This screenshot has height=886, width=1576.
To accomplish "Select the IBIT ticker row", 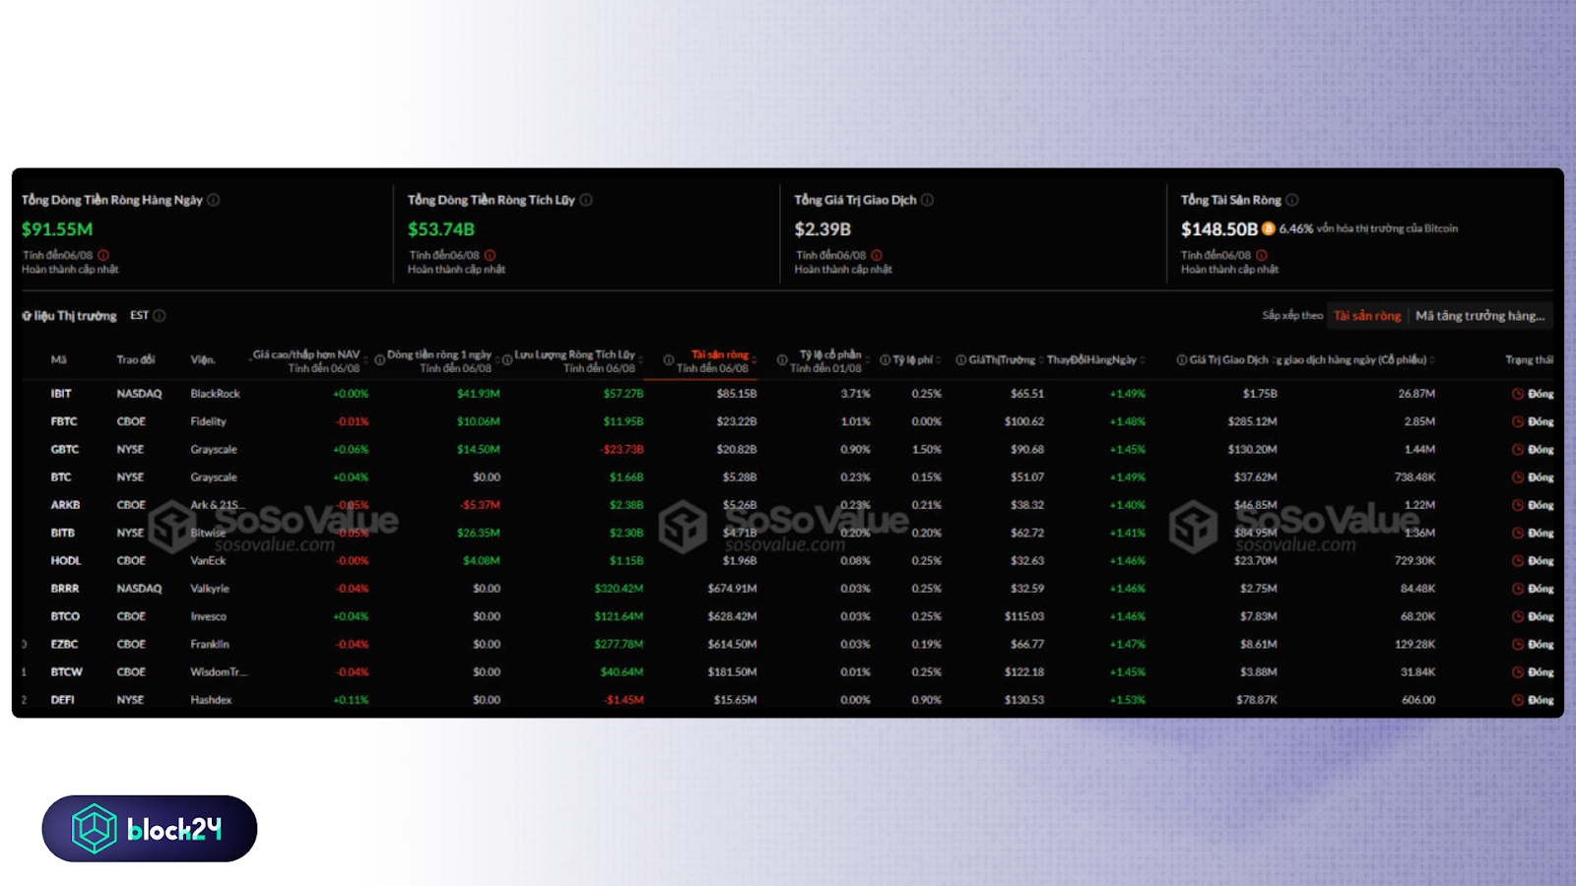I will coord(62,393).
